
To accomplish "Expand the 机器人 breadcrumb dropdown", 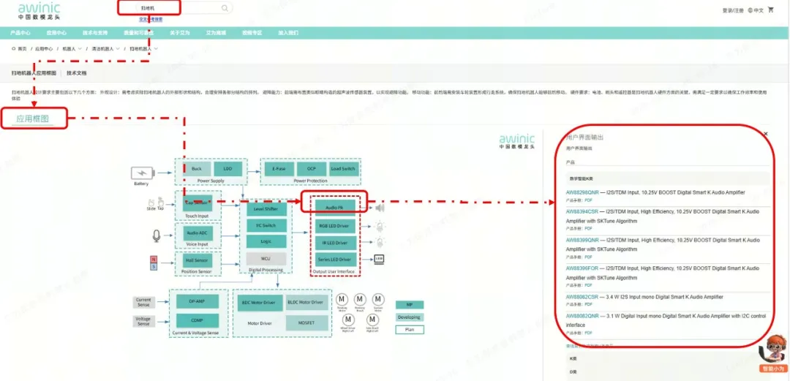I will [x=79, y=48].
